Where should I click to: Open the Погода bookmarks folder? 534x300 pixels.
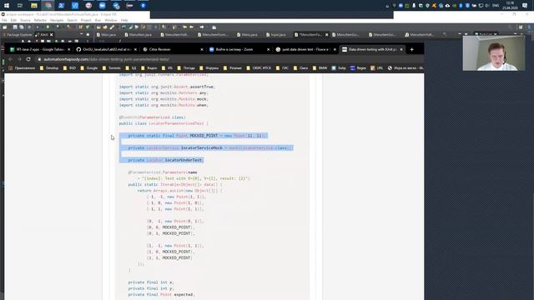coord(186,68)
